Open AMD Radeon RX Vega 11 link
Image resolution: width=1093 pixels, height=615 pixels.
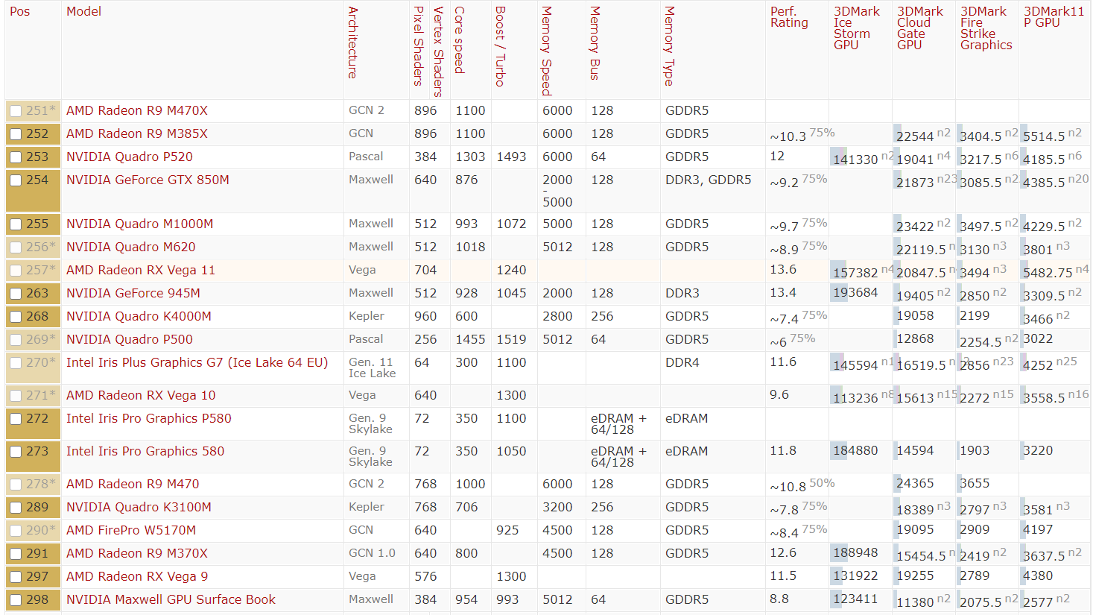141,271
